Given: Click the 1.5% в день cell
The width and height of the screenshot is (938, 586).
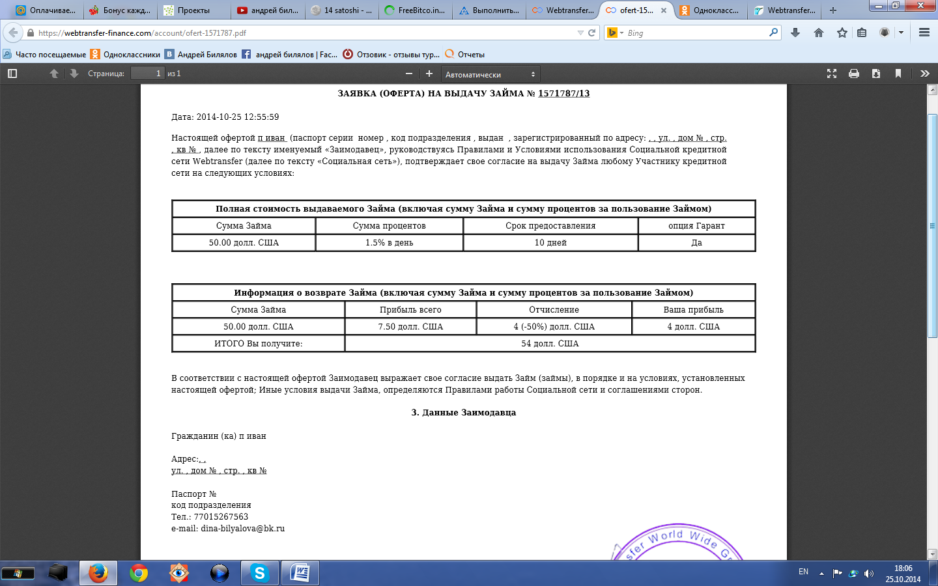Looking at the screenshot, I should (390, 243).
